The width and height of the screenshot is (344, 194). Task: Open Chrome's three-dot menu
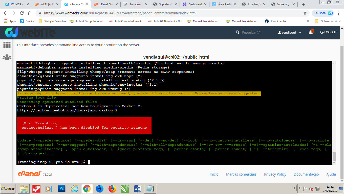[x=339, y=13]
